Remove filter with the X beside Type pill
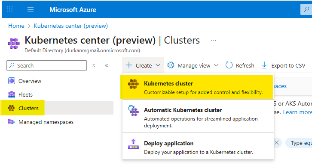Image resolution: width=312 pixels, height=165 pixels. (x=277, y=143)
